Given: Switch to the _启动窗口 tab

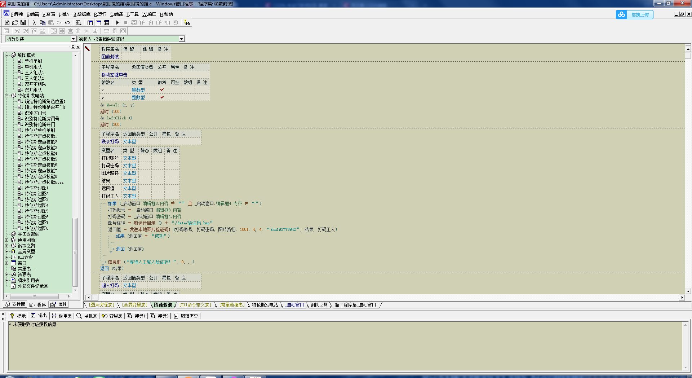Looking at the screenshot, I should click(294, 305).
